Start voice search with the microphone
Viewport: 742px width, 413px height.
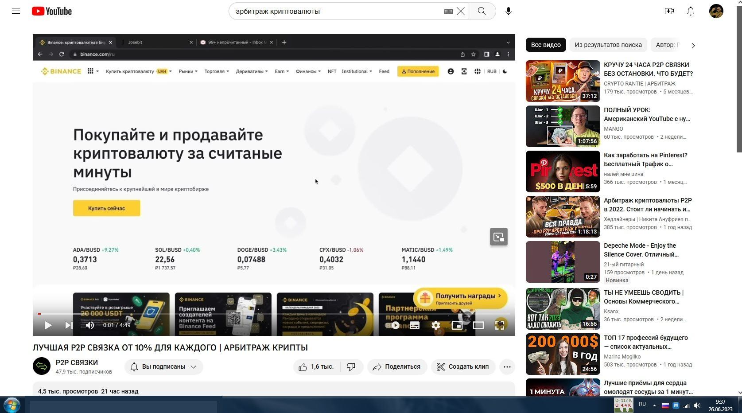click(509, 11)
